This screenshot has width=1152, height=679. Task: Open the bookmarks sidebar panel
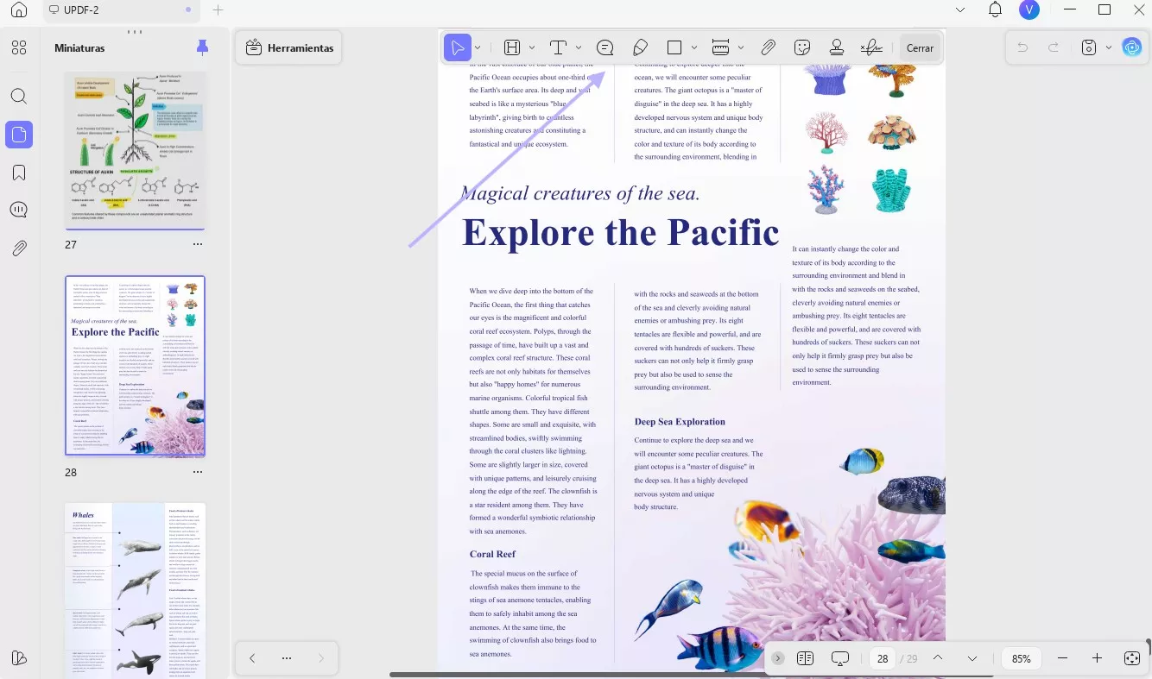pyautogui.click(x=19, y=173)
